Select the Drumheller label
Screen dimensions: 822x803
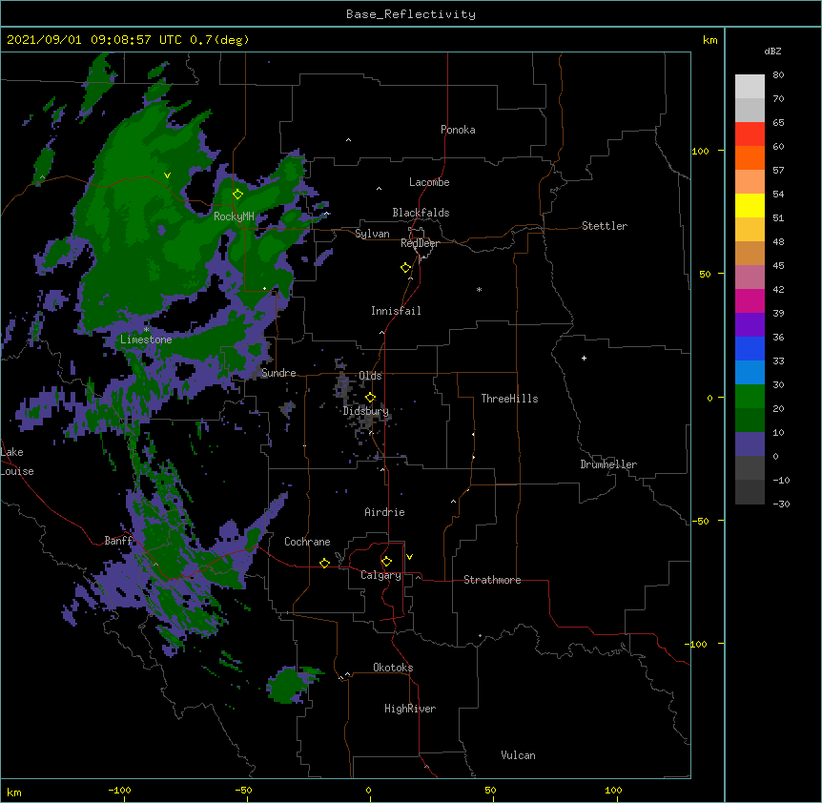click(608, 464)
